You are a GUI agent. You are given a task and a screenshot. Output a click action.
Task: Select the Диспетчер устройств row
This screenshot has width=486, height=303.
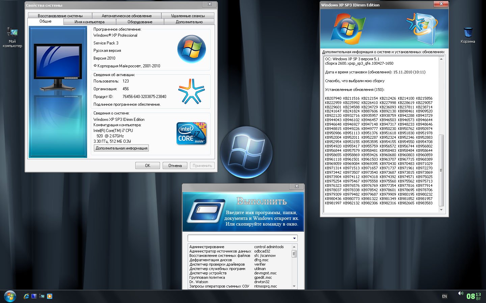tap(240, 273)
